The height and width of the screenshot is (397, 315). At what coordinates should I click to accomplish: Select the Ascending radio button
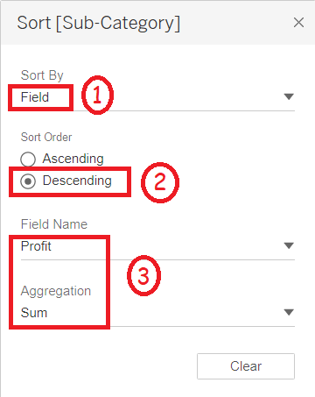pos(28,160)
